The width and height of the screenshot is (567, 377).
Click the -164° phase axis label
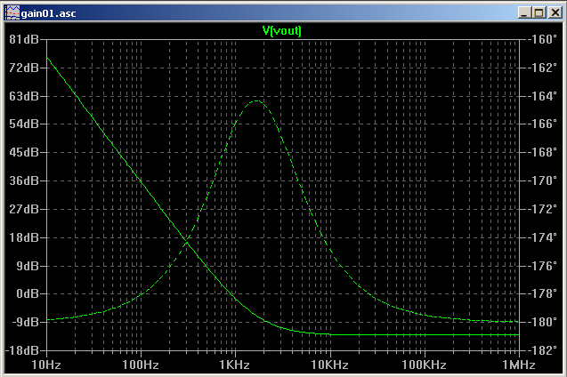pyautogui.click(x=542, y=96)
